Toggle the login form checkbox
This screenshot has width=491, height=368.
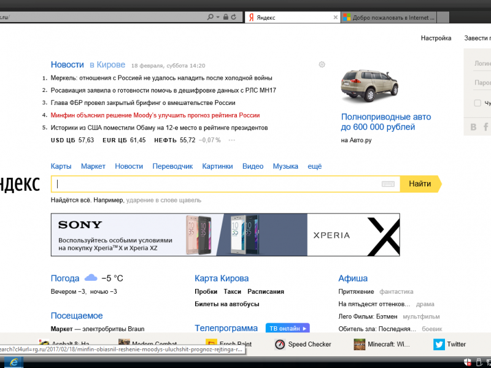[477, 103]
